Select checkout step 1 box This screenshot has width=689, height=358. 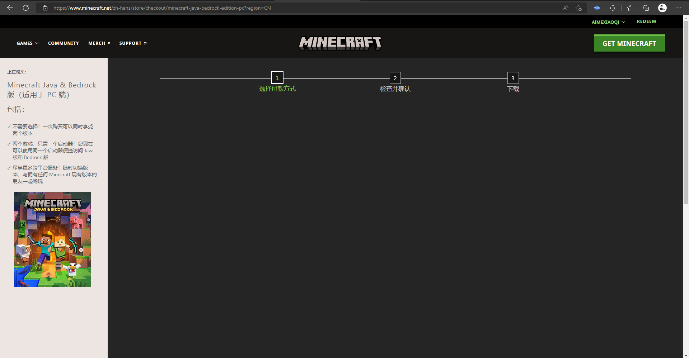(277, 78)
